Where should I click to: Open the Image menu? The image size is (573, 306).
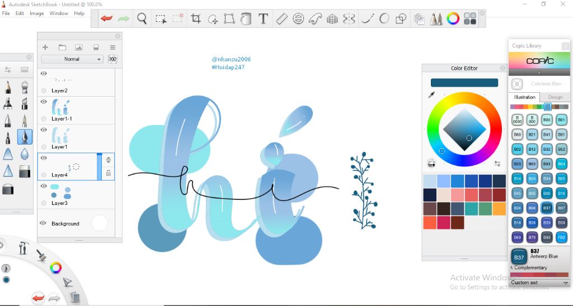(36, 13)
